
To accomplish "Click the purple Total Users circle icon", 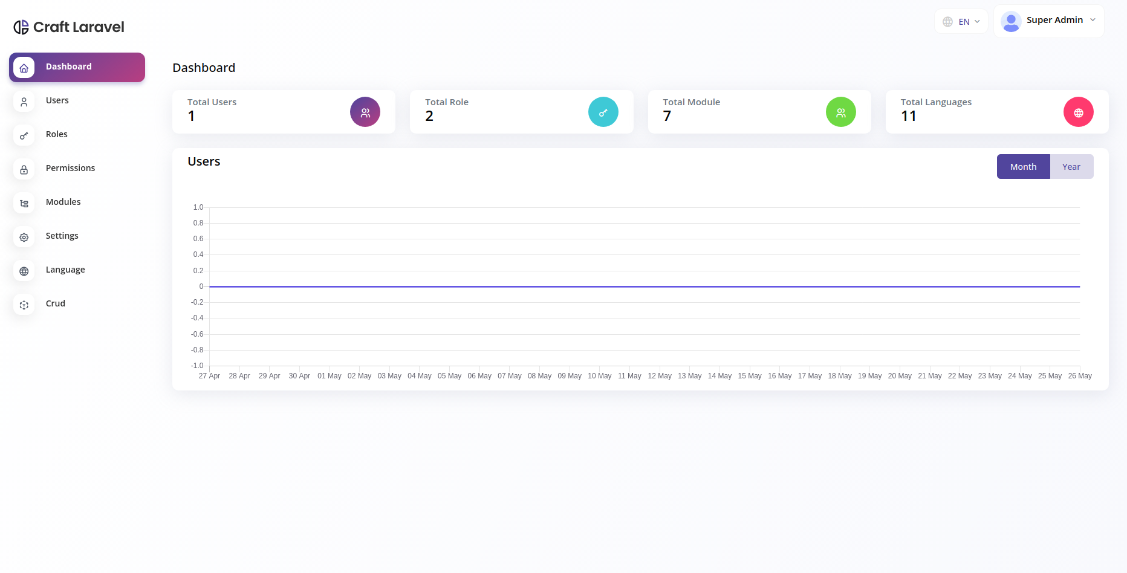I will [x=365, y=112].
